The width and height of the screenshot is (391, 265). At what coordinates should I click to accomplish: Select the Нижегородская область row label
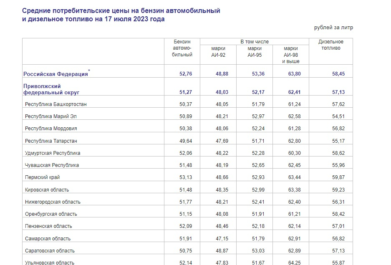(x=53, y=202)
